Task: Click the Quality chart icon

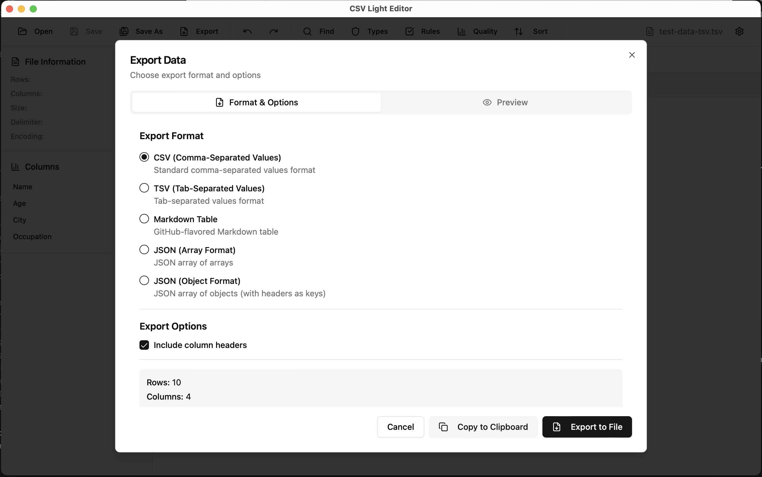Action: (x=461, y=31)
